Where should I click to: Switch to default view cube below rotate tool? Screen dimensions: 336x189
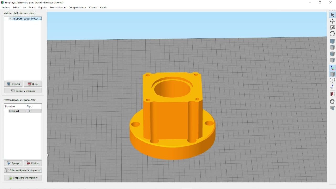click(333, 41)
